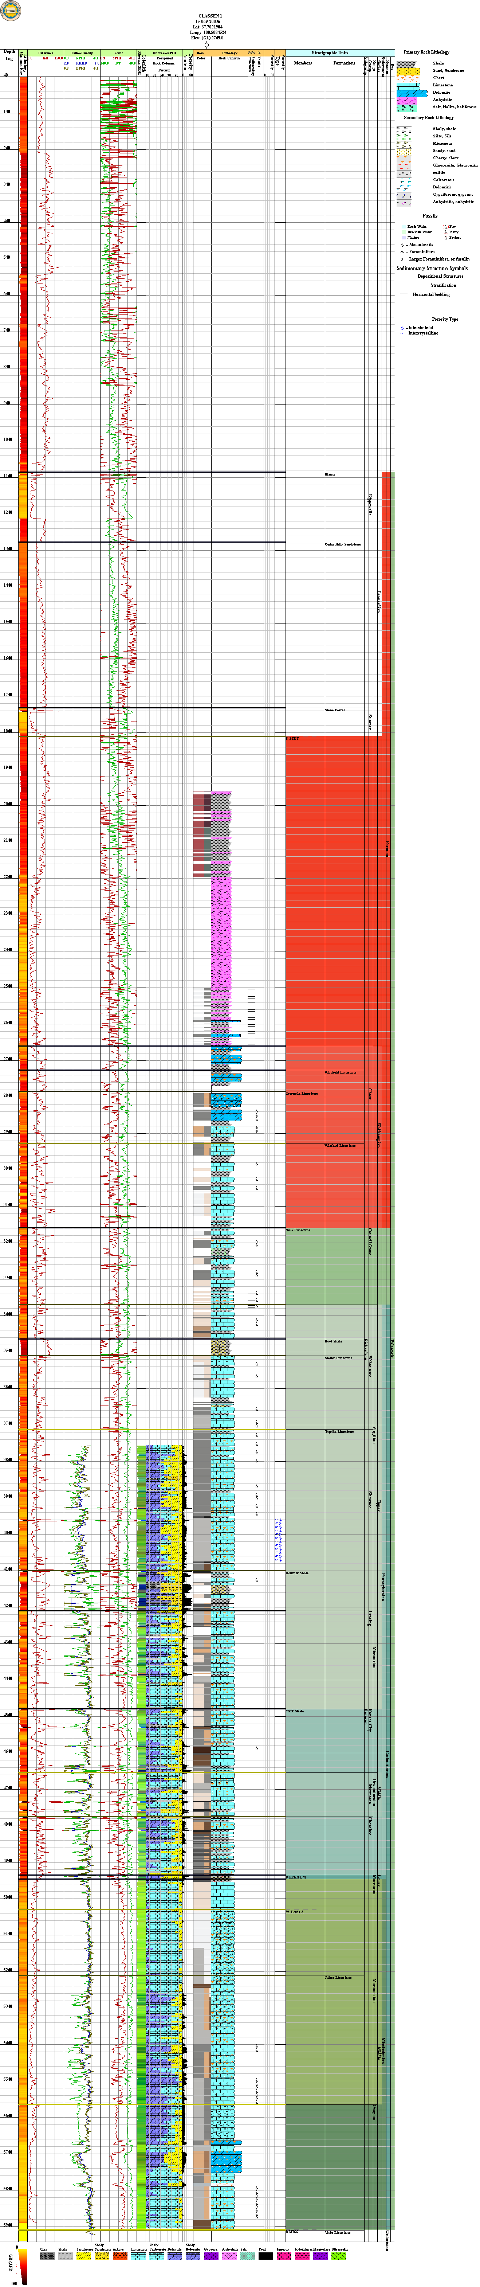Select the Larger Foraminifera or fusulin symbol
Image resolution: width=480 pixels, height=2287 pixels.
(x=402, y=259)
